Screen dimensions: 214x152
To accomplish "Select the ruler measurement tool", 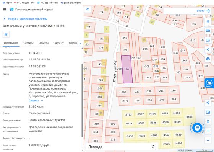I will pyautogui.click(x=208, y=31).
